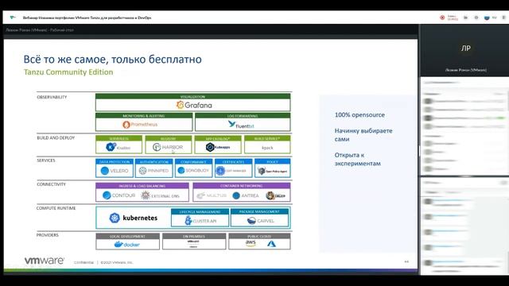This screenshot has height=286, width=509.
Task: Click the BUILD AND DEPLOY row label
Action: [x=56, y=137]
